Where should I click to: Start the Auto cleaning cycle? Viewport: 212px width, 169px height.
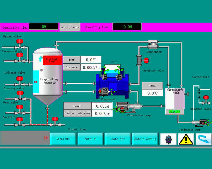tap(145, 139)
